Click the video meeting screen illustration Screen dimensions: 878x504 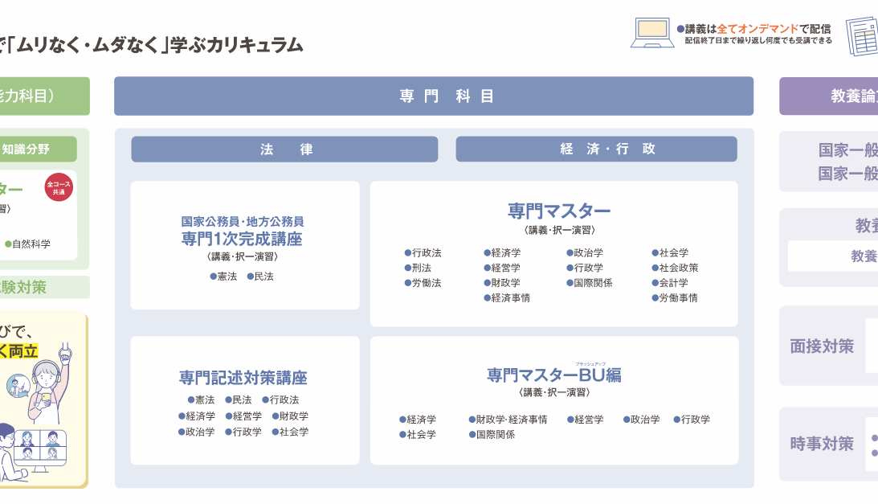pyautogui.click(x=40, y=445)
